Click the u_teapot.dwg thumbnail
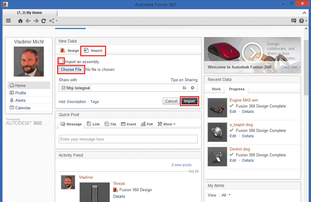This screenshot has width=311, height=202. click(x=217, y=132)
